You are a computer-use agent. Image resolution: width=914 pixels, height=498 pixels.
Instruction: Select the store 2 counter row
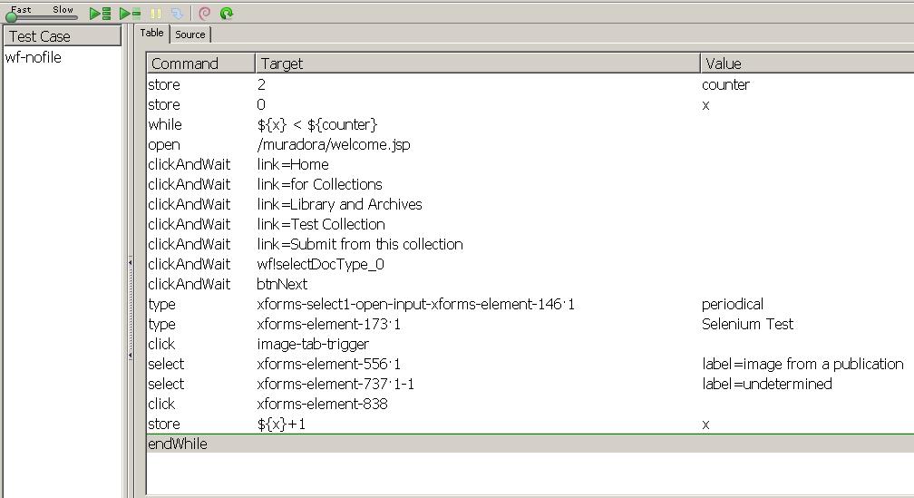pos(530,84)
